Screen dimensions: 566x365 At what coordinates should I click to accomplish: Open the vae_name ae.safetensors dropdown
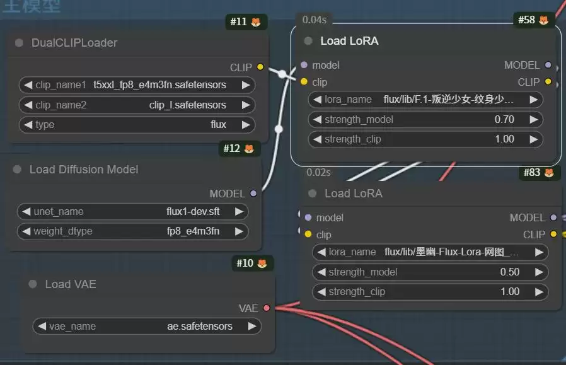[x=147, y=327]
